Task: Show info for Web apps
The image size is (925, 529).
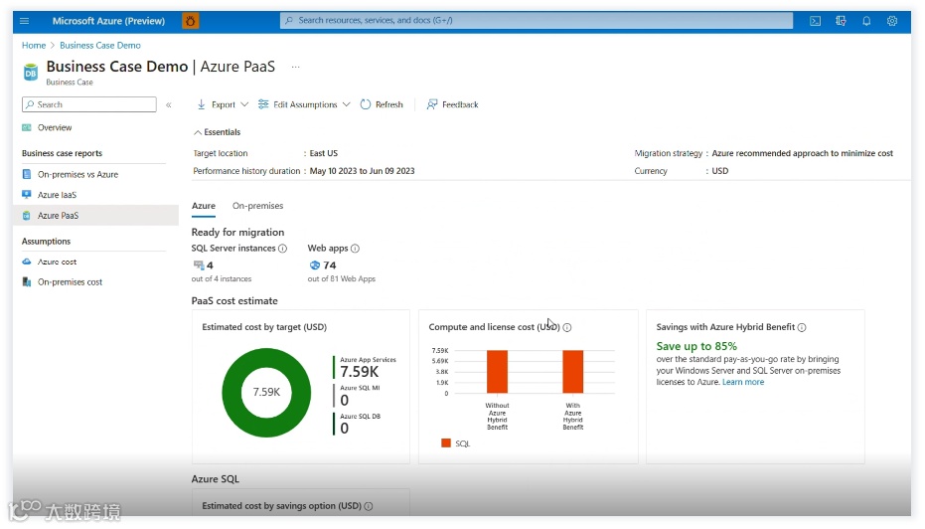Action: click(x=355, y=249)
